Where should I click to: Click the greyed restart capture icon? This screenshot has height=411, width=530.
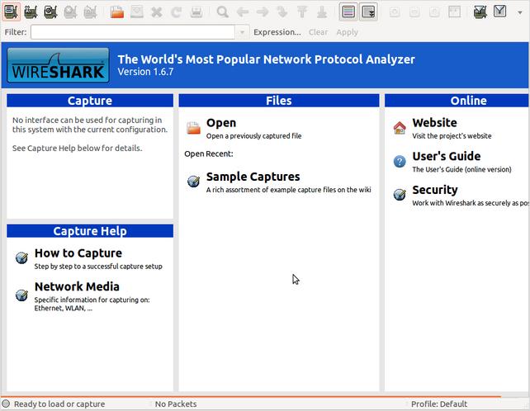[90, 12]
